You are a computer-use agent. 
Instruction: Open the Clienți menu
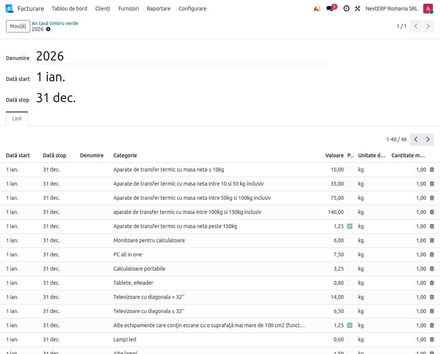click(x=103, y=9)
